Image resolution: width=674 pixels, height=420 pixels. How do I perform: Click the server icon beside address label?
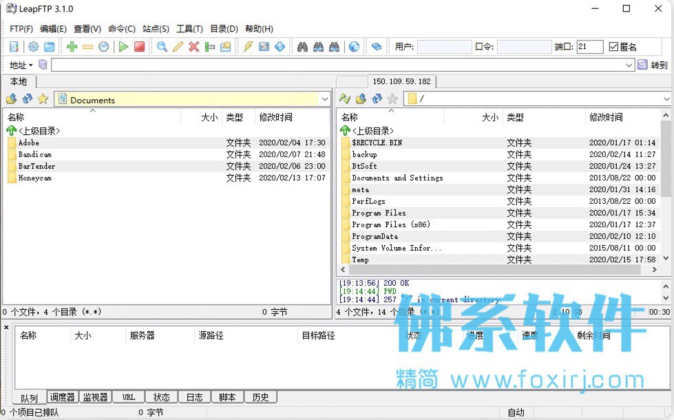tap(43, 65)
